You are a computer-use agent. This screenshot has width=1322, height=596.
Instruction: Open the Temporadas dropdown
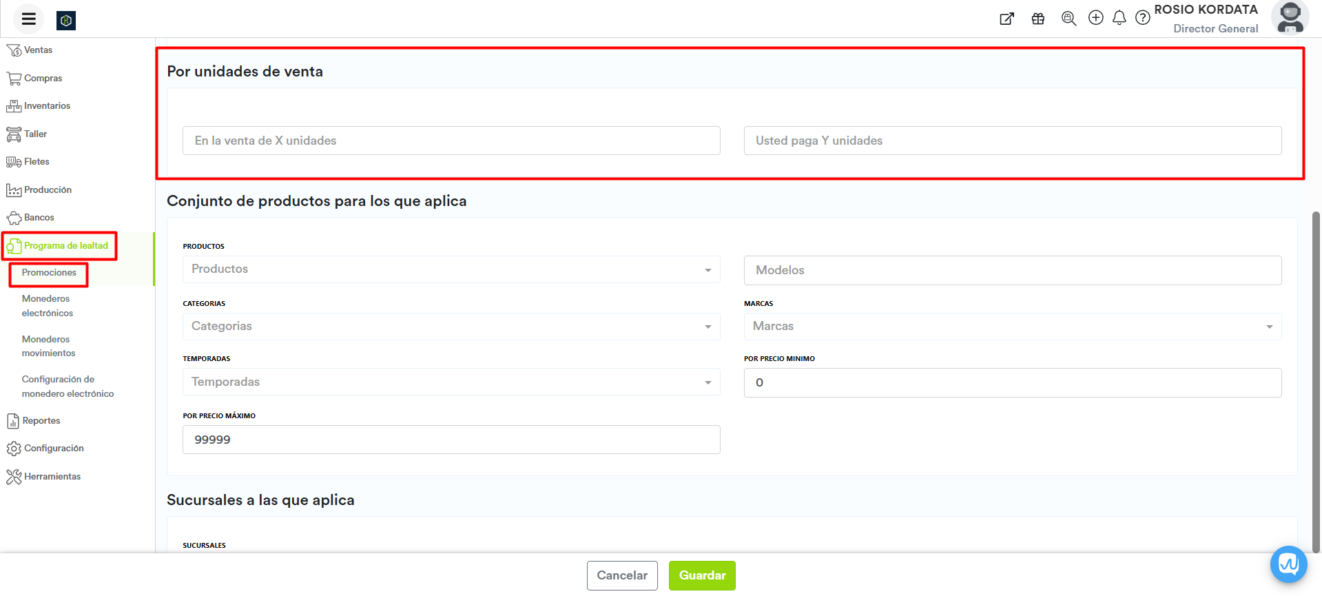click(451, 382)
